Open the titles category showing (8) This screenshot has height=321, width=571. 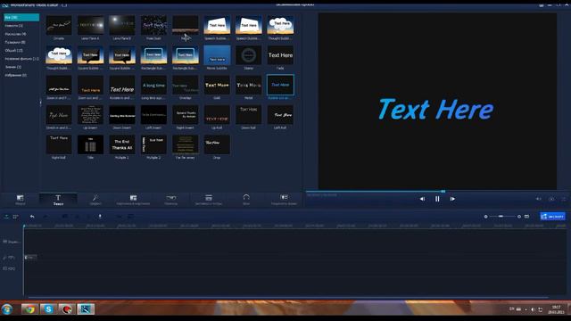[x=15, y=42]
